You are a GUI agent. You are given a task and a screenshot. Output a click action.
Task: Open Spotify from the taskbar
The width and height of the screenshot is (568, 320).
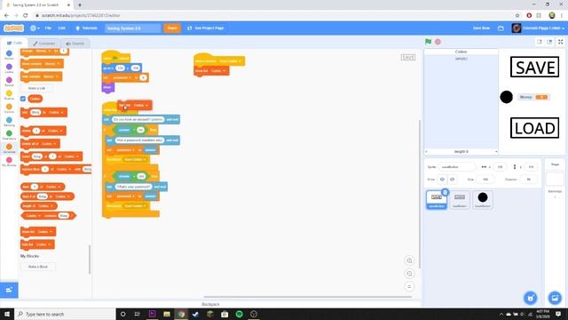coord(239,314)
